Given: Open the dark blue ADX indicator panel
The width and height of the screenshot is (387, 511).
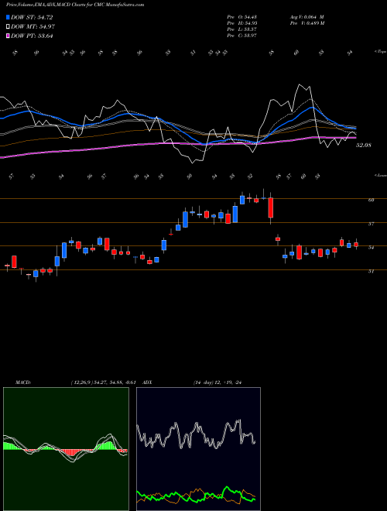Looking at the screenshot, I should [x=198, y=449].
